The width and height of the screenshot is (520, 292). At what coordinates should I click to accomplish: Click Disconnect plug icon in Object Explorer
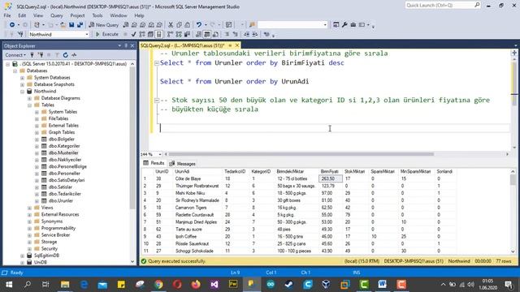click(41, 55)
